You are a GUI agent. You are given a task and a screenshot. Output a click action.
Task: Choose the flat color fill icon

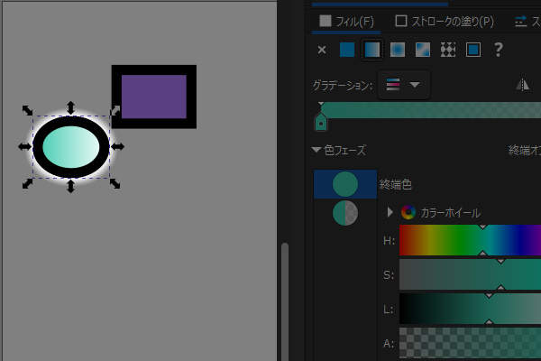pyautogui.click(x=347, y=50)
